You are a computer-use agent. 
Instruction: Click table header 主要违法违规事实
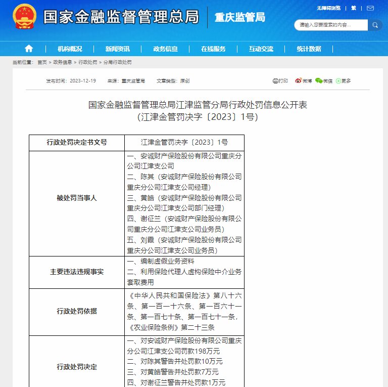tap(77, 272)
